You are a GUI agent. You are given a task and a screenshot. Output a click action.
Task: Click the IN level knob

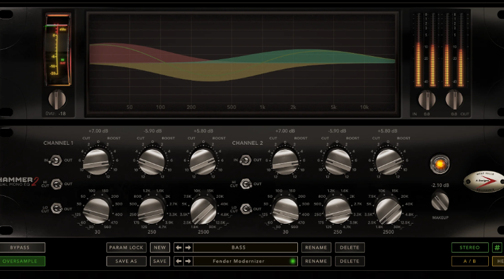(427, 100)
